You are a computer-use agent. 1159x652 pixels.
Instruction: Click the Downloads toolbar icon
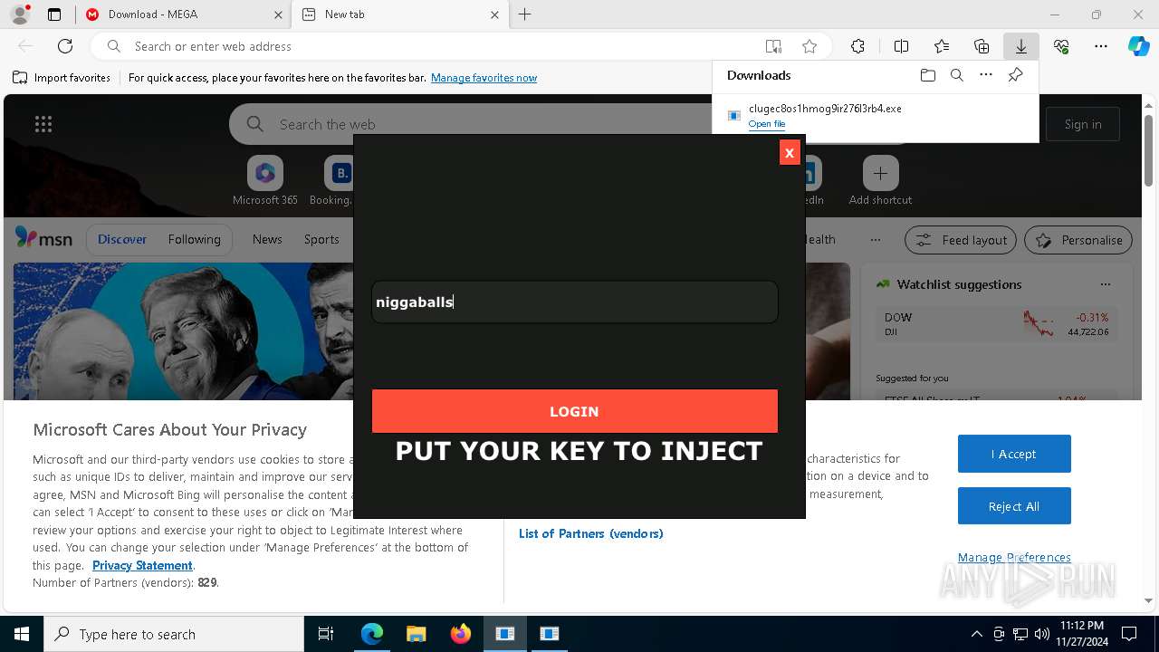click(x=1020, y=46)
